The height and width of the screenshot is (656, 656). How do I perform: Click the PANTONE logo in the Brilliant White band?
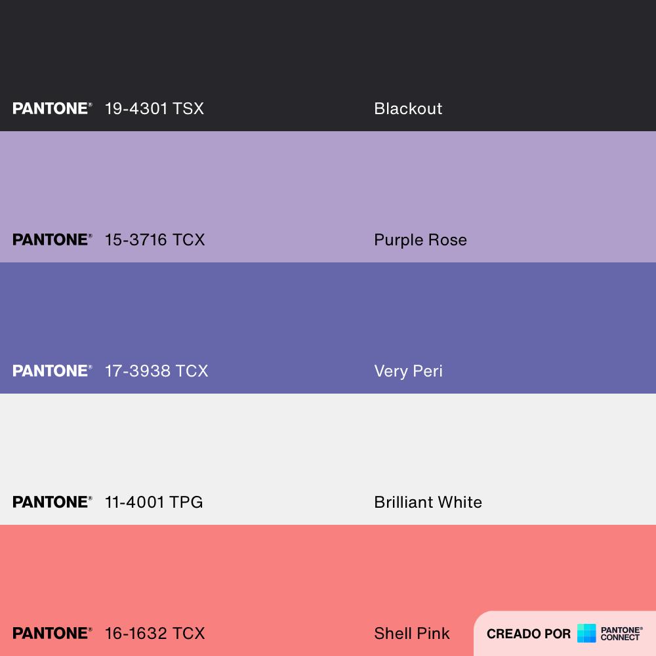(52, 502)
